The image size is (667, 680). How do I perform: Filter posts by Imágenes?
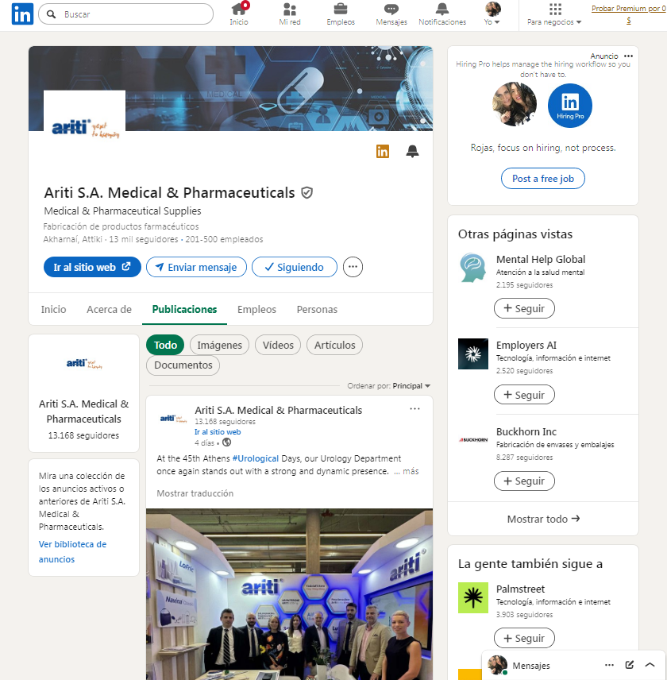coord(219,345)
